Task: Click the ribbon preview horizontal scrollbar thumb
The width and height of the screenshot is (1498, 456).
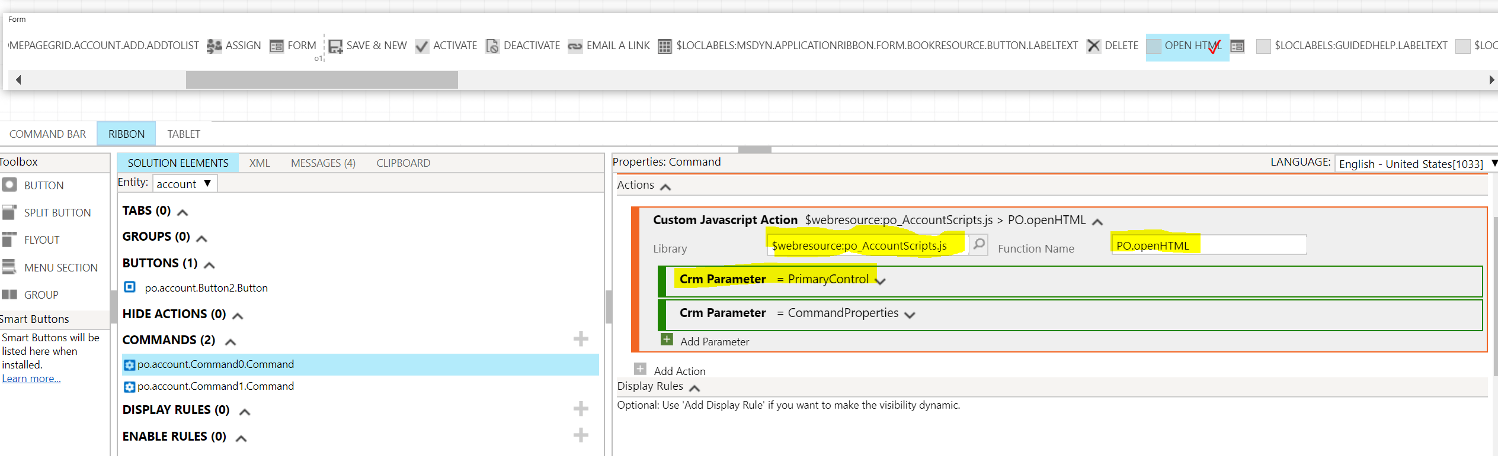Action: pos(322,80)
